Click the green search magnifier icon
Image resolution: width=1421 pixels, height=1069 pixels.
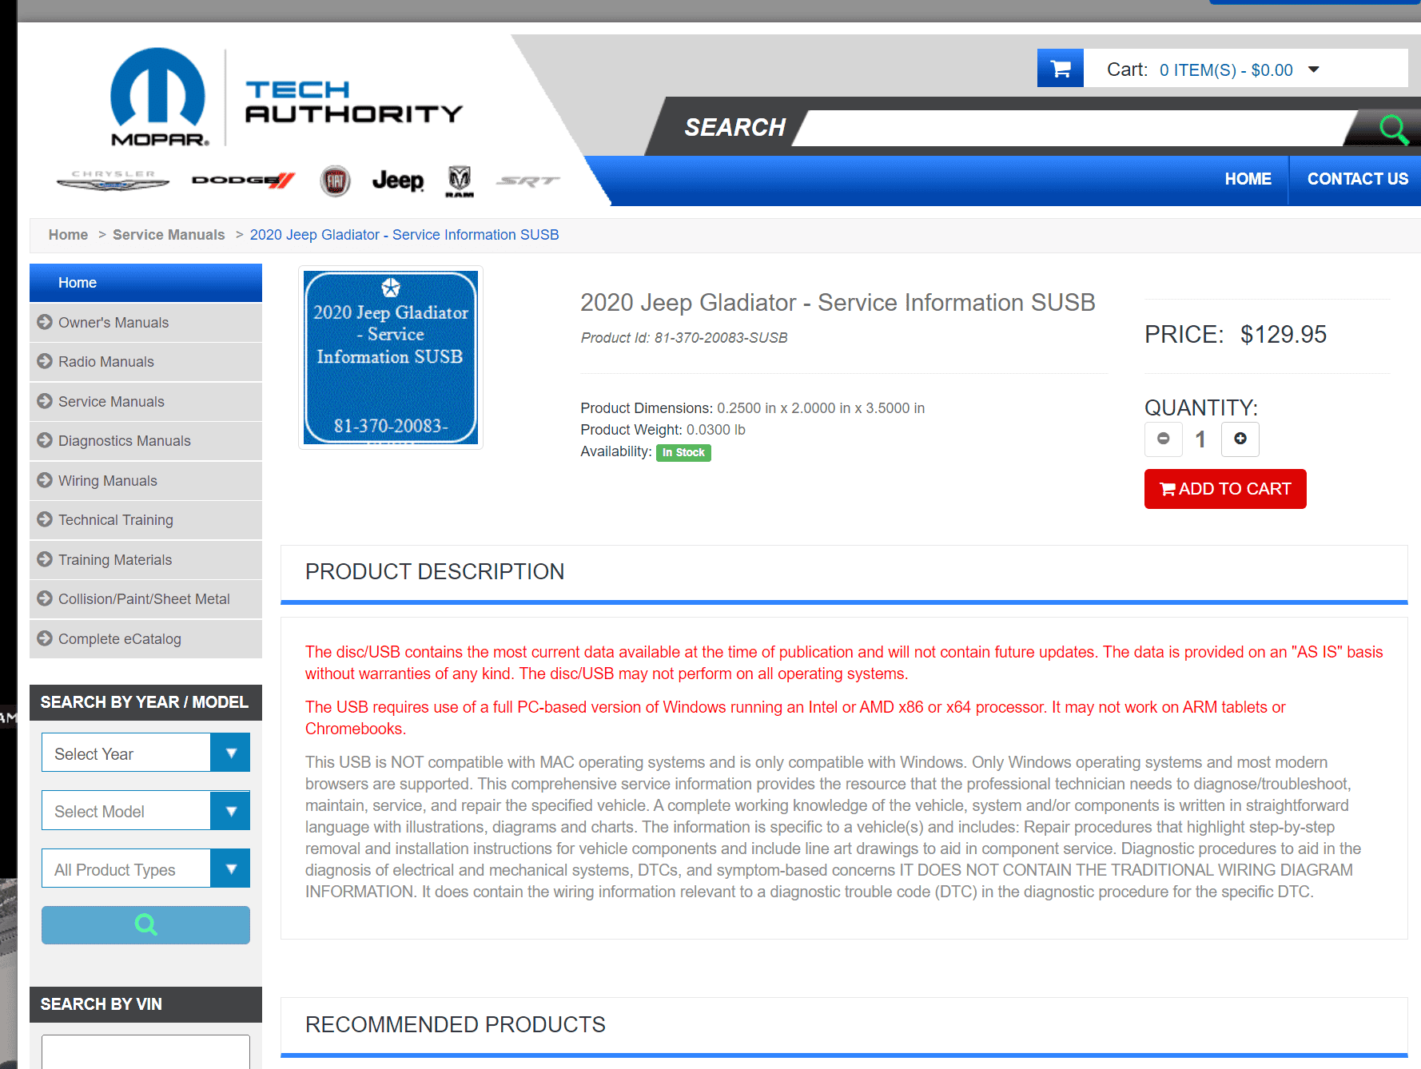(1393, 128)
